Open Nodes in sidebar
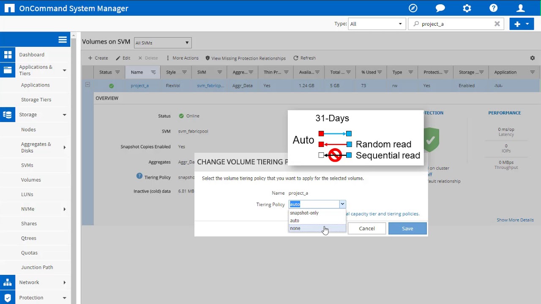The width and height of the screenshot is (541, 304). (x=28, y=130)
